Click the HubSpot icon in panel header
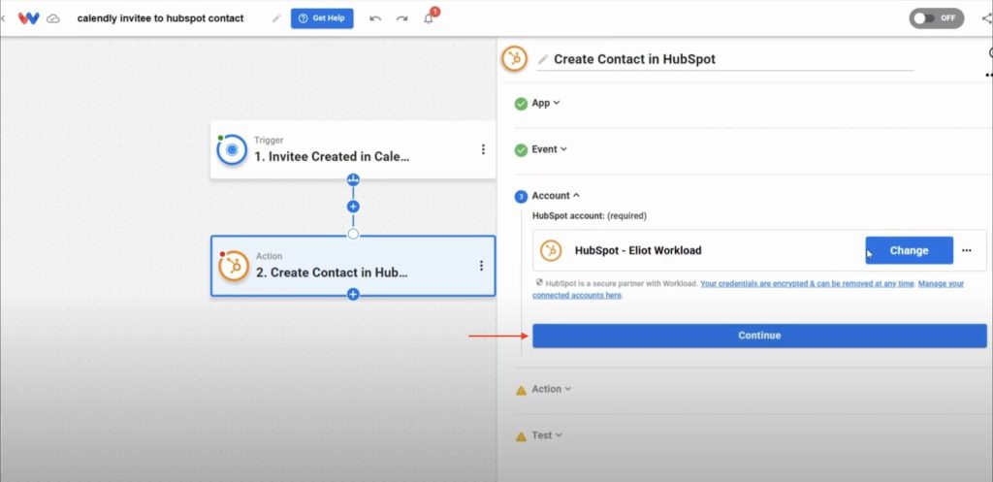Viewport: 993px width, 482px height. [x=514, y=59]
